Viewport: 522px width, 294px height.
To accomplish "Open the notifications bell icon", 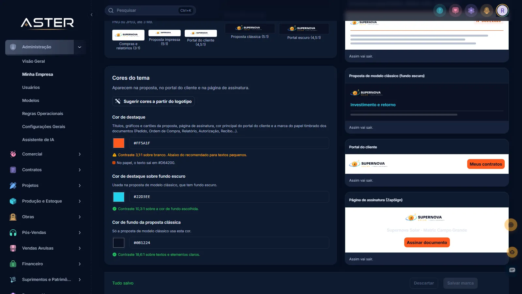I will [486, 10].
